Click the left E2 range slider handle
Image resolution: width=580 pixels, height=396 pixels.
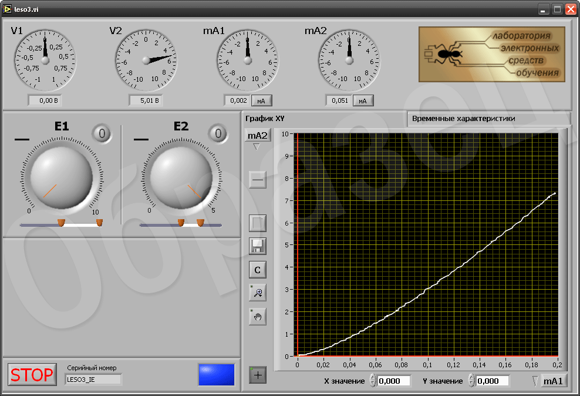(181, 223)
